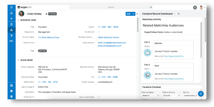Open the eepurl link in the Sent entry
This screenshot has width=214, height=107.
174,79
